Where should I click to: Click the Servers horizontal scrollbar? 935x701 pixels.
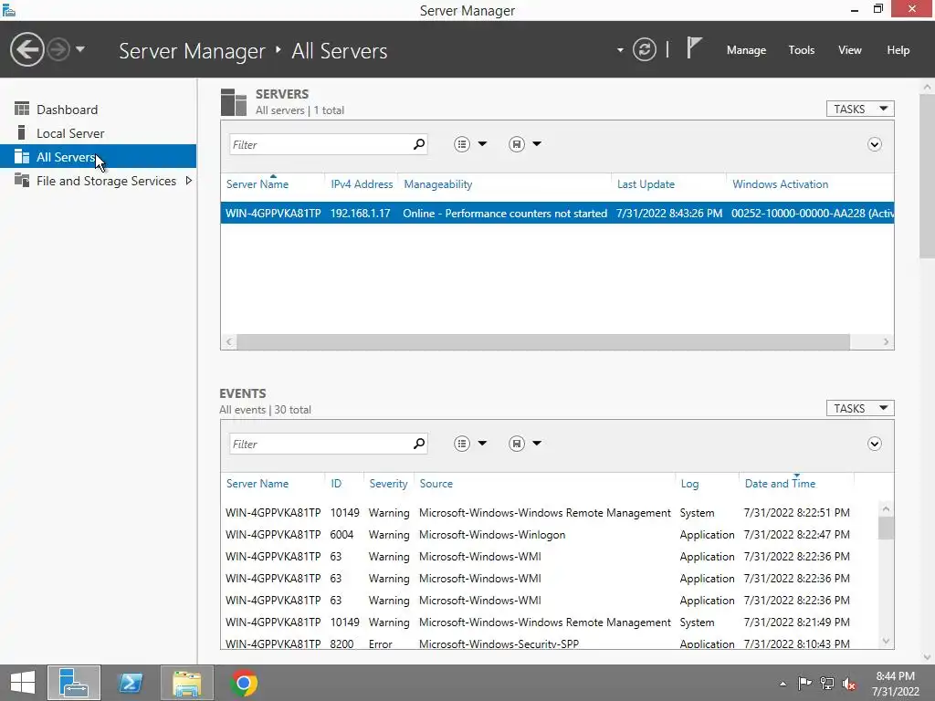542,341
